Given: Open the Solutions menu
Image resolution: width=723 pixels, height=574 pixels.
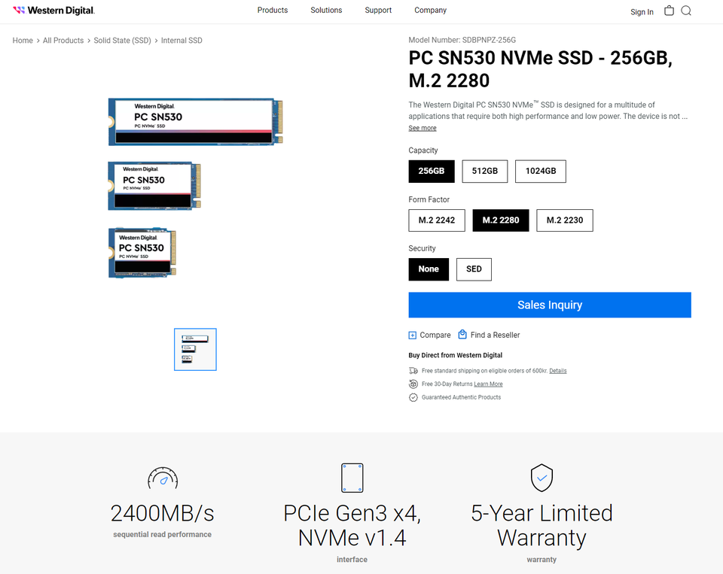Looking at the screenshot, I should pos(326,10).
